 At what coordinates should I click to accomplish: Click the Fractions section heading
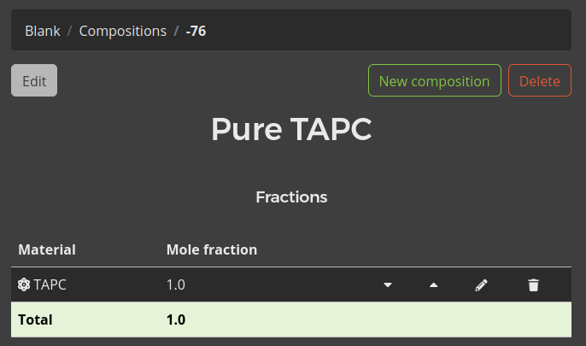pyautogui.click(x=291, y=197)
